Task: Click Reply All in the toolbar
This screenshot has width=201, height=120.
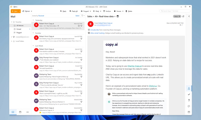Action: [x=74, y=11]
